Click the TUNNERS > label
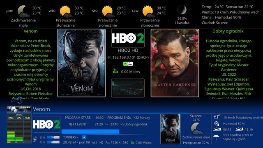 coord(70,137)
